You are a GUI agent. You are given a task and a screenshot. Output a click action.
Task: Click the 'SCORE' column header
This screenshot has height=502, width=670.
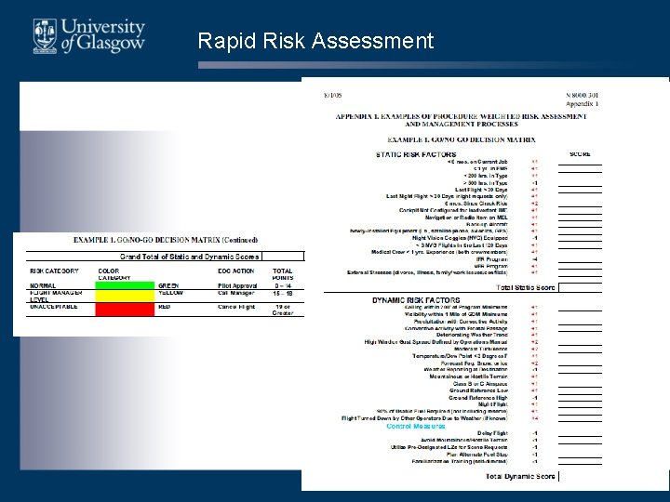(x=580, y=154)
